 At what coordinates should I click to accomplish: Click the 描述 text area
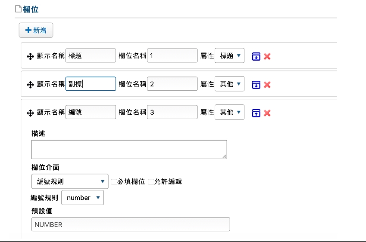tap(129, 150)
